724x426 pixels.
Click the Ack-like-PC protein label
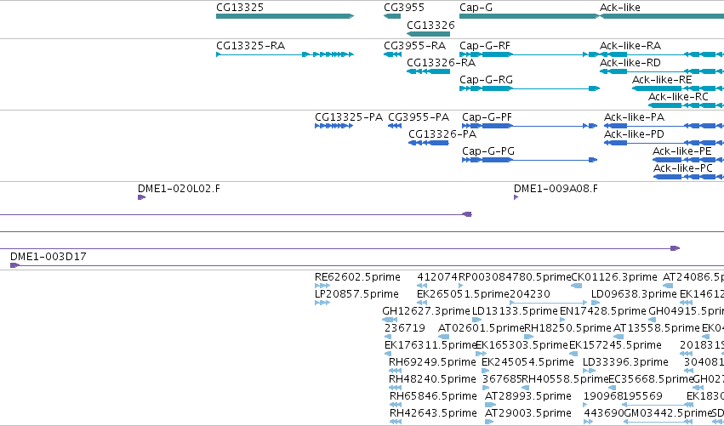pyautogui.click(x=683, y=168)
